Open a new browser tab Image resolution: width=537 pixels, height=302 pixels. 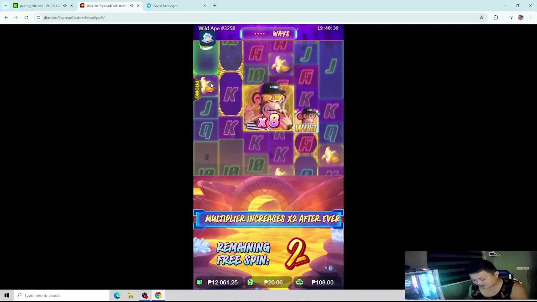click(215, 5)
